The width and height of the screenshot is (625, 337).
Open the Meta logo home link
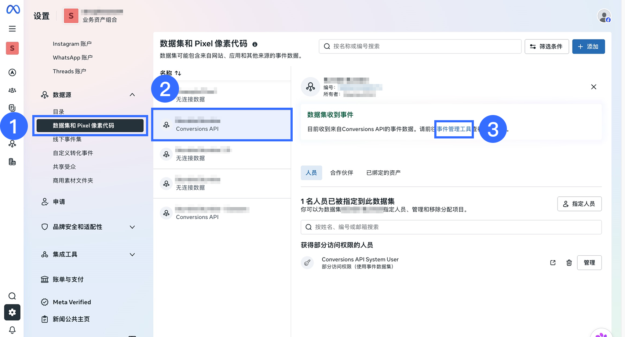click(13, 9)
